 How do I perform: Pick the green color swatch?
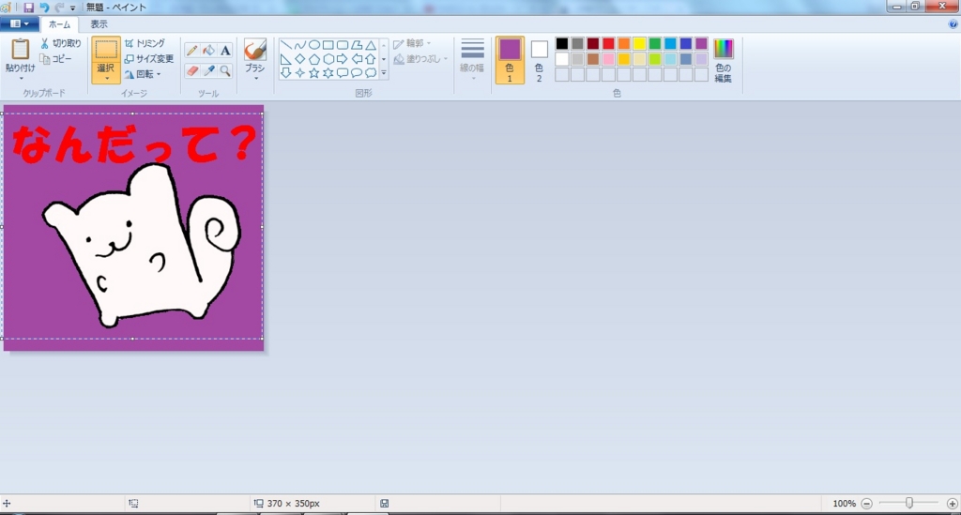point(654,43)
